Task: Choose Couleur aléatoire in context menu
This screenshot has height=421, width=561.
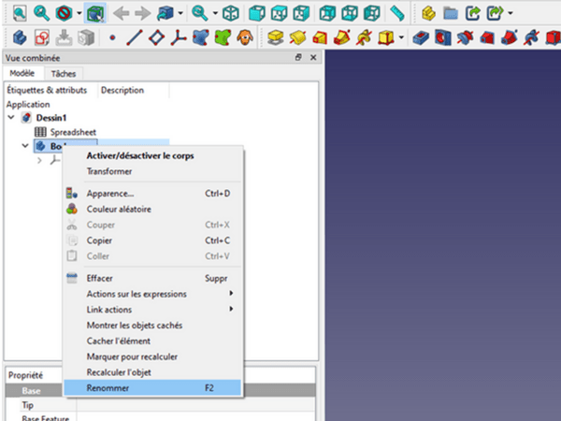Action: (119, 209)
